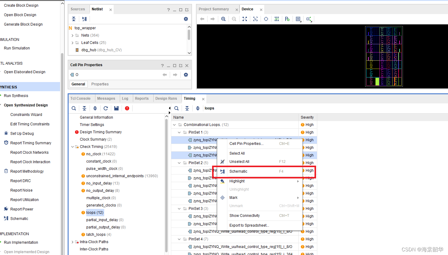Collapse all in the Netlist panel toolbar

[74, 19]
